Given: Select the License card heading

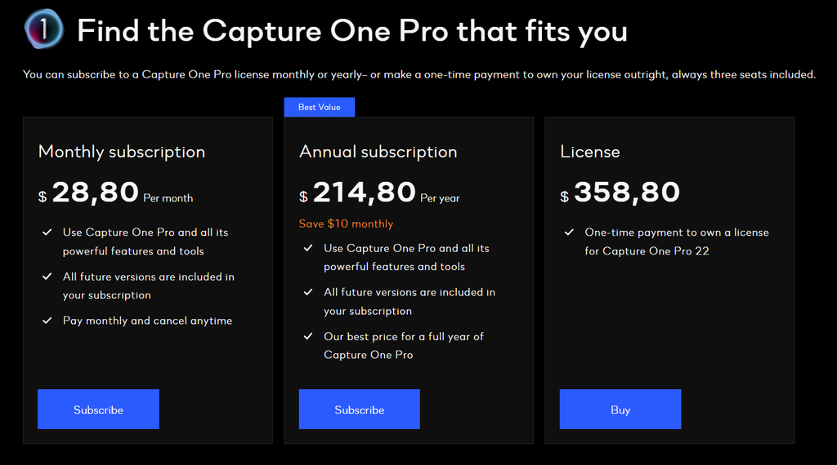Looking at the screenshot, I should point(590,152).
